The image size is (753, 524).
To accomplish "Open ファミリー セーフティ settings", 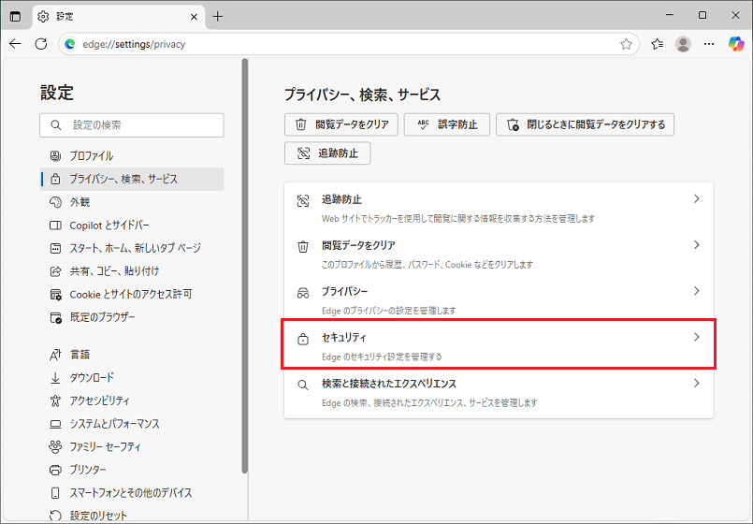I will tap(132, 447).
